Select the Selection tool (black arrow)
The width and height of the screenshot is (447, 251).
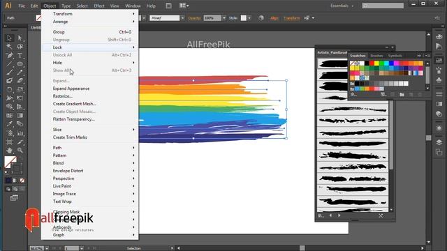(9, 38)
